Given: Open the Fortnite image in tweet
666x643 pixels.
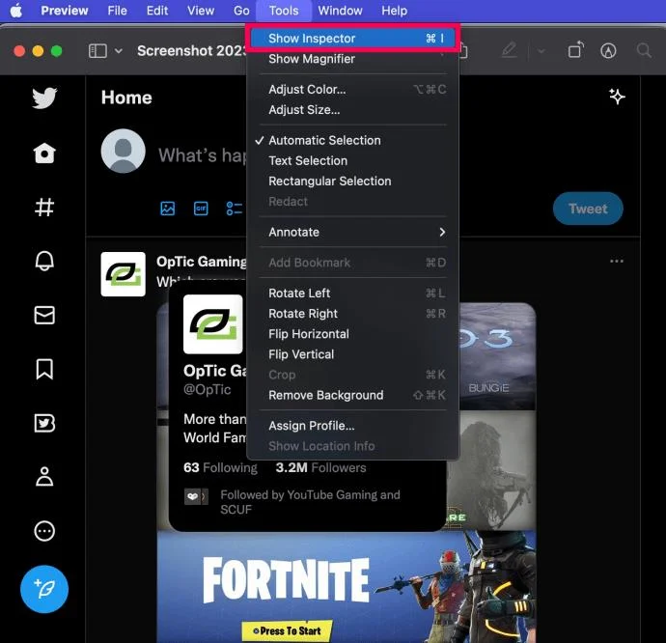Looking at the screenshot, I should point(347,587).
